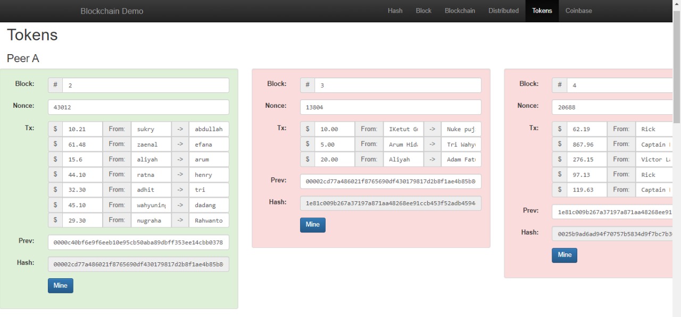Mine block number 2
The image size is (681, 317).
(x=61, y=286)
